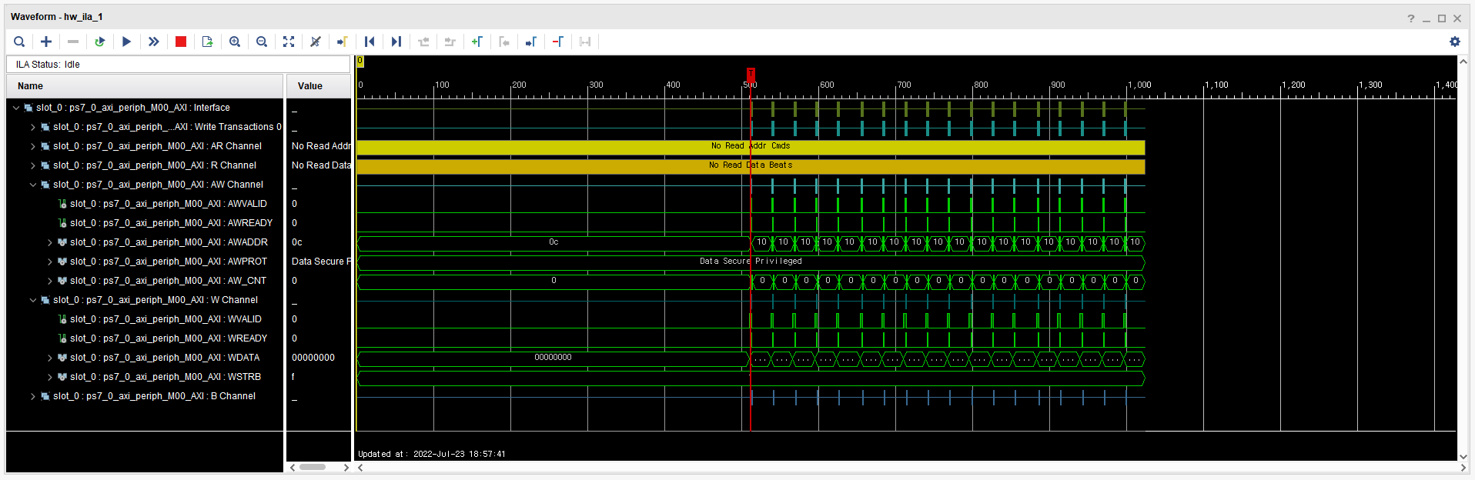Click the Zoom In icon
1475x480 pixels.
click(235, 42)
